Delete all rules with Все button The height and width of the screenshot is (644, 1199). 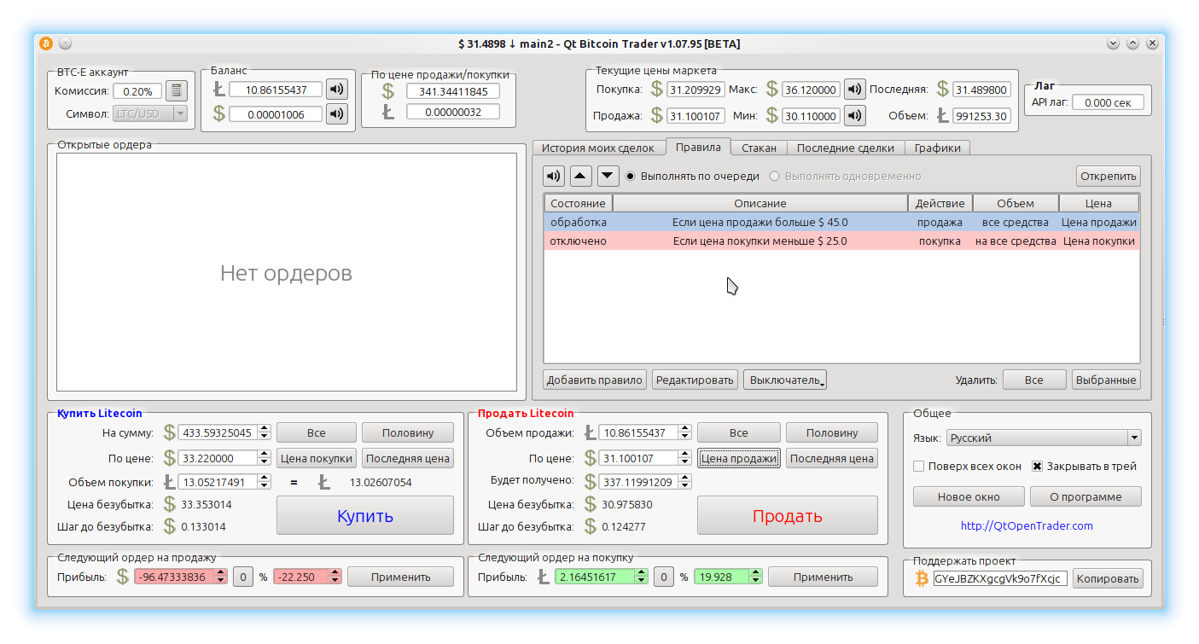[1034, 380]
